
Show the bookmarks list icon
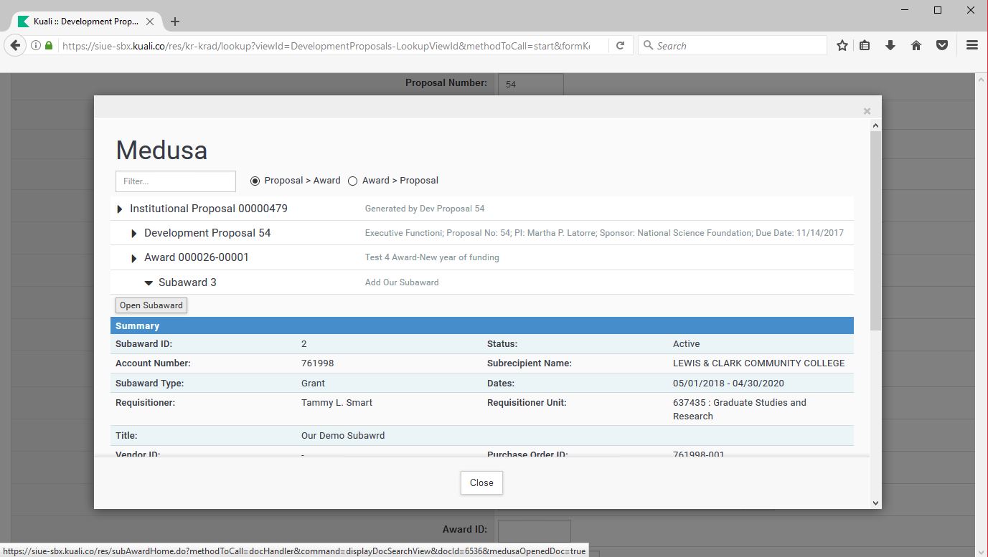[x=865, y=45]
